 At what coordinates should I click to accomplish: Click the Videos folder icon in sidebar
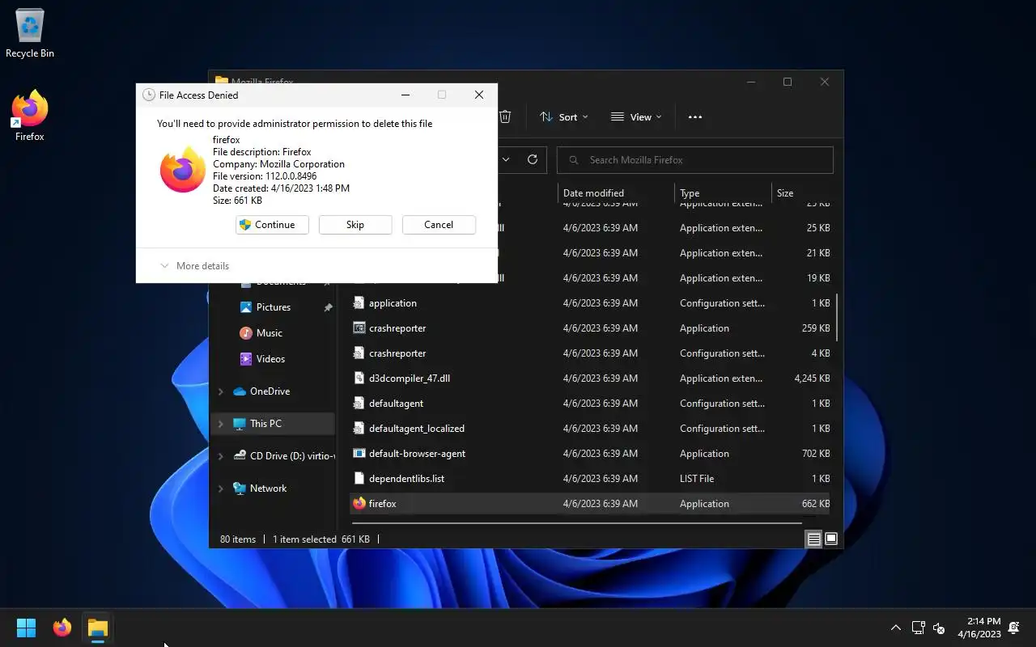[246, 359]
